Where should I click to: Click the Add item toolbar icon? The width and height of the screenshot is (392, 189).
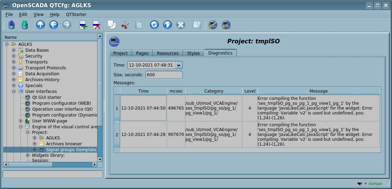pos(83,25)
